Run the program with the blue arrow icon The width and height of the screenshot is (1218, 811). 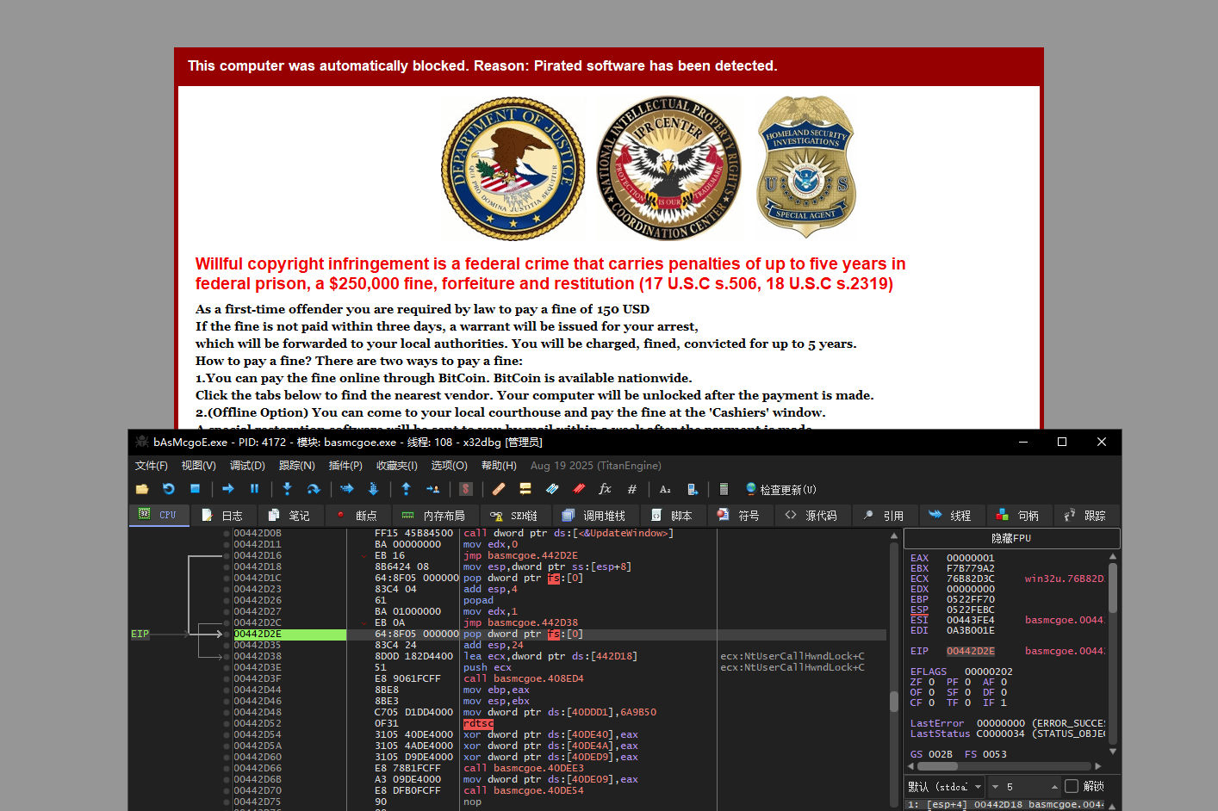[x=228, y=489]
